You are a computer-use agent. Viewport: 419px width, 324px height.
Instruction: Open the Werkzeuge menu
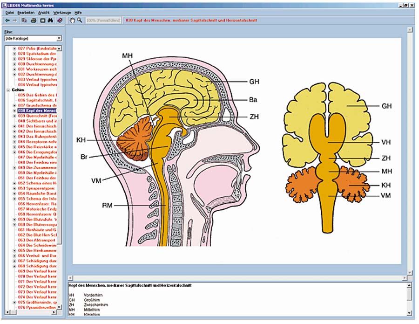(x=62, y=13)
